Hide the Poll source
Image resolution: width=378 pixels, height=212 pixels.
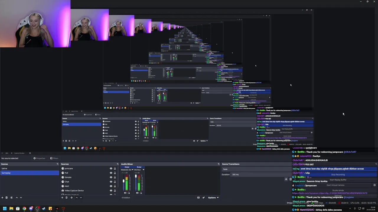click(x=111, y=173)
